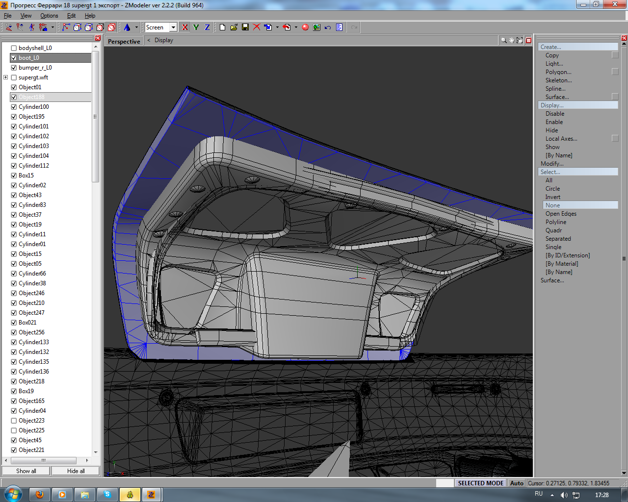The width and height of the screenshot is (628, 502).
Task: Click the object list horizontal scrollbar
Action: click(44, 460)
